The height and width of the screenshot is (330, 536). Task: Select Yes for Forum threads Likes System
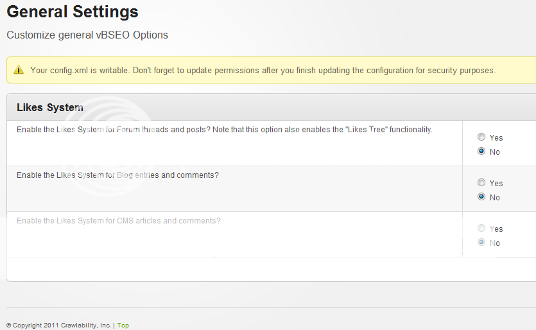click(x=481, y=137)
